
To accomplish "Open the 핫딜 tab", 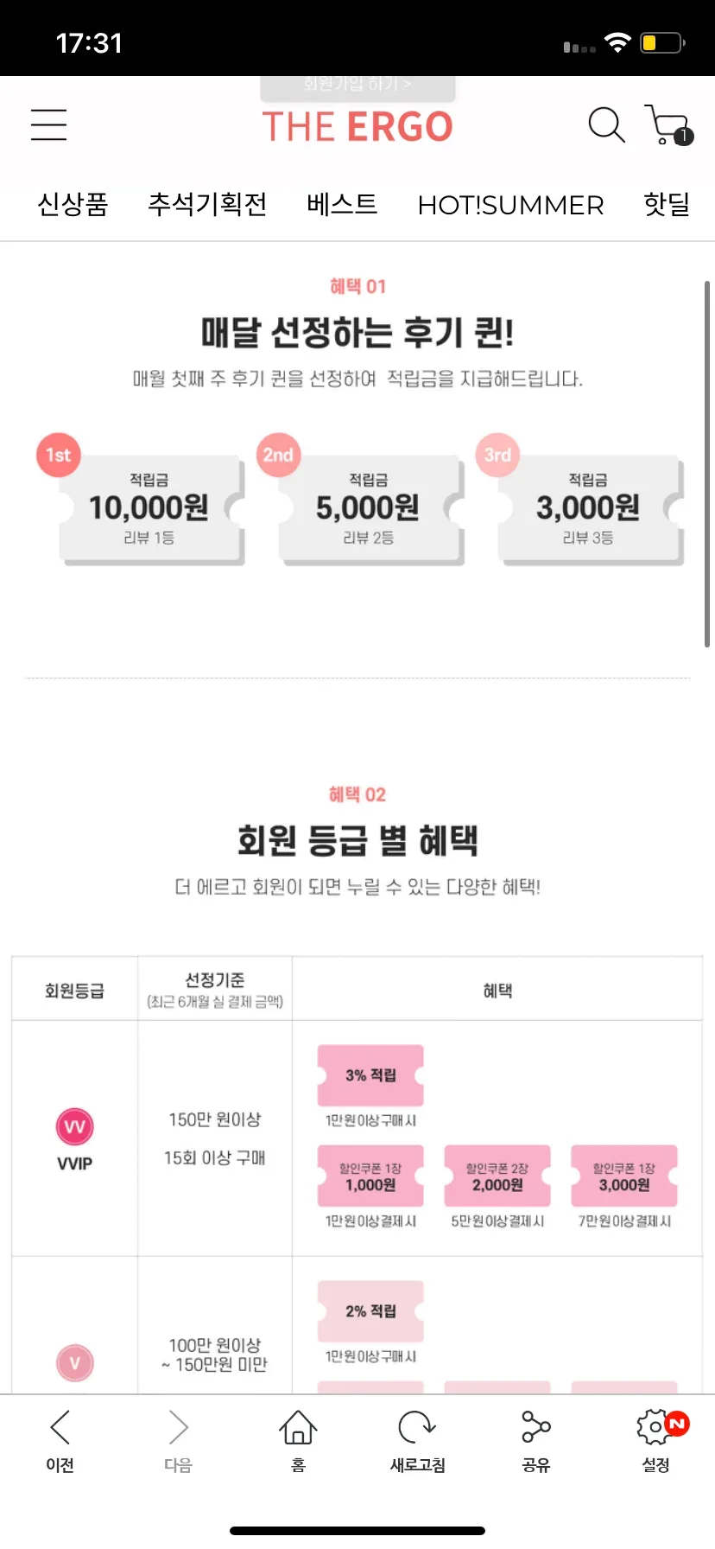I will point(667,204).
